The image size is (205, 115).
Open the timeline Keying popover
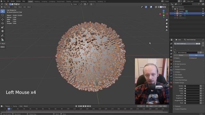tap(15, 106)
